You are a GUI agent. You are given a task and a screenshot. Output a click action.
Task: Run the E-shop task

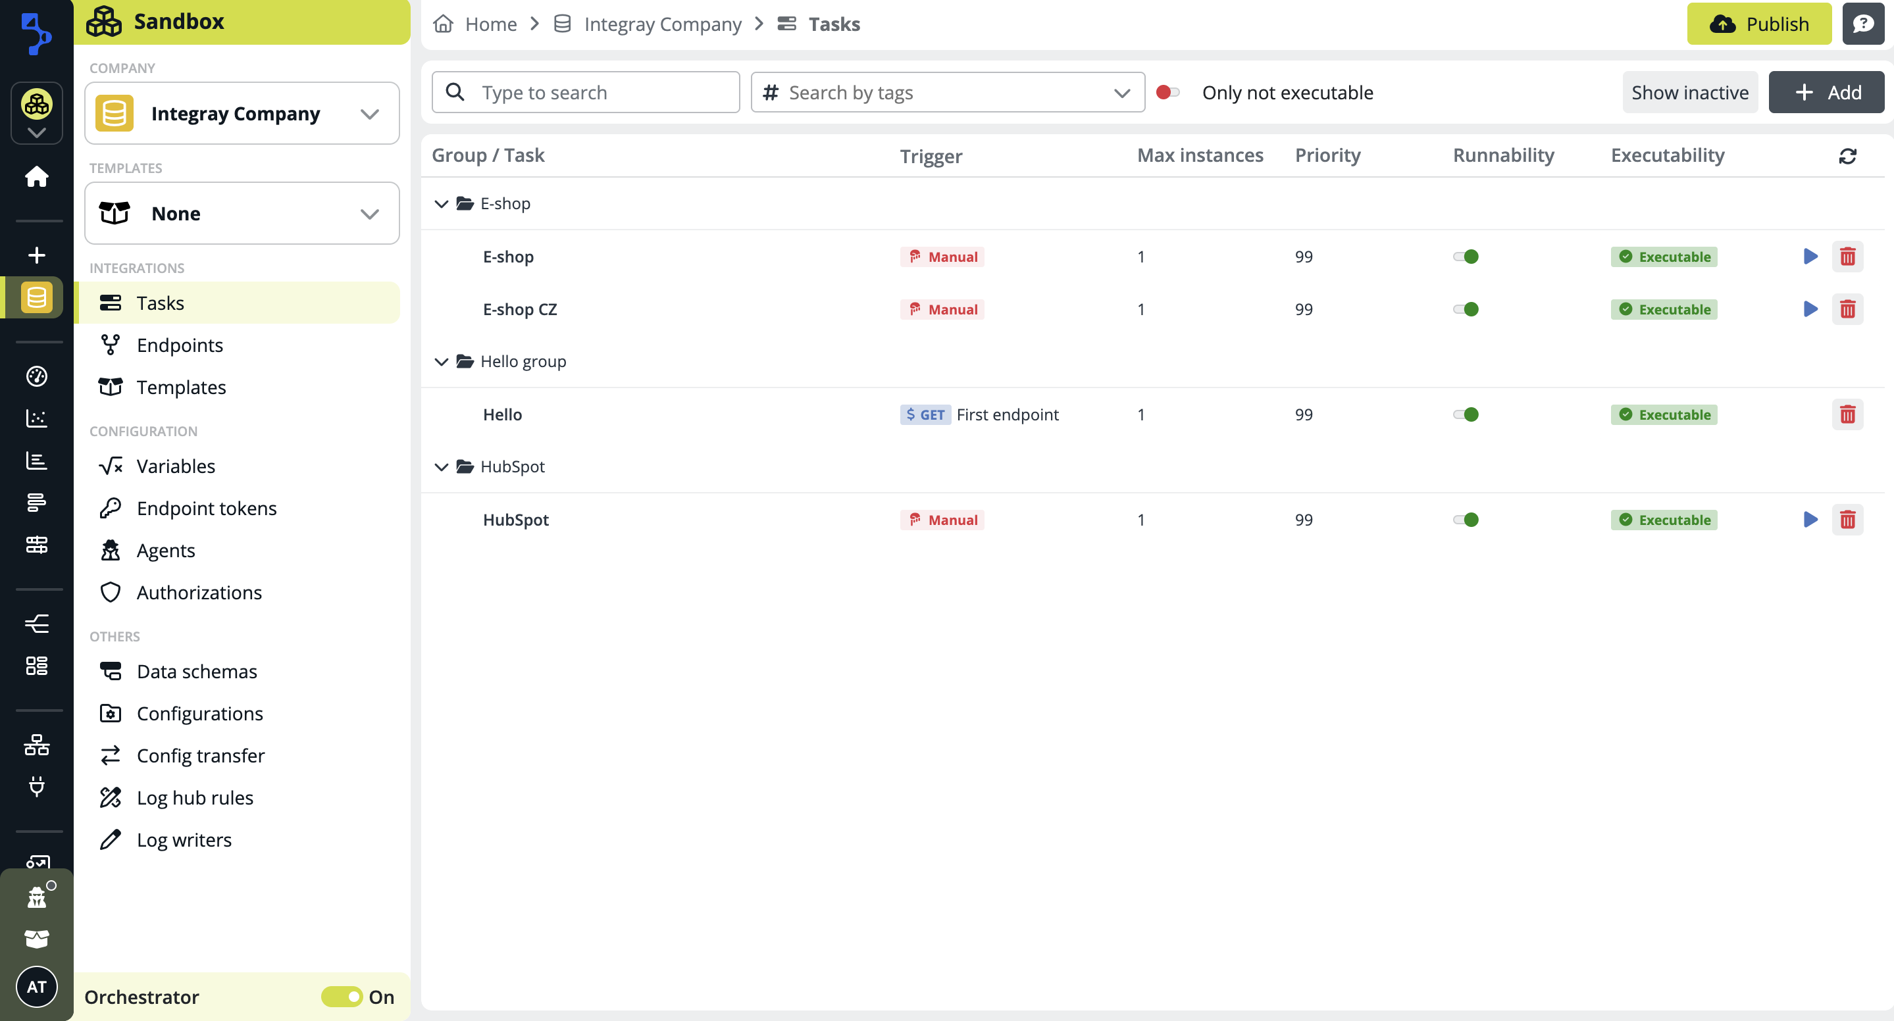1810,257
